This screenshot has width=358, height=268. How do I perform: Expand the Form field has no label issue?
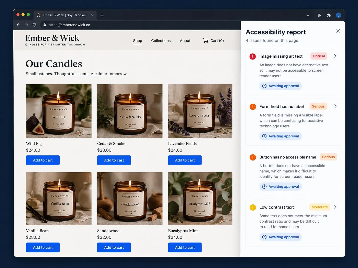pyautogui.click(x=335, y=106)
